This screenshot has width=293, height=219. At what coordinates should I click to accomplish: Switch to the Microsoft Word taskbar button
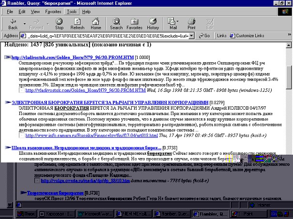[95, 214]
